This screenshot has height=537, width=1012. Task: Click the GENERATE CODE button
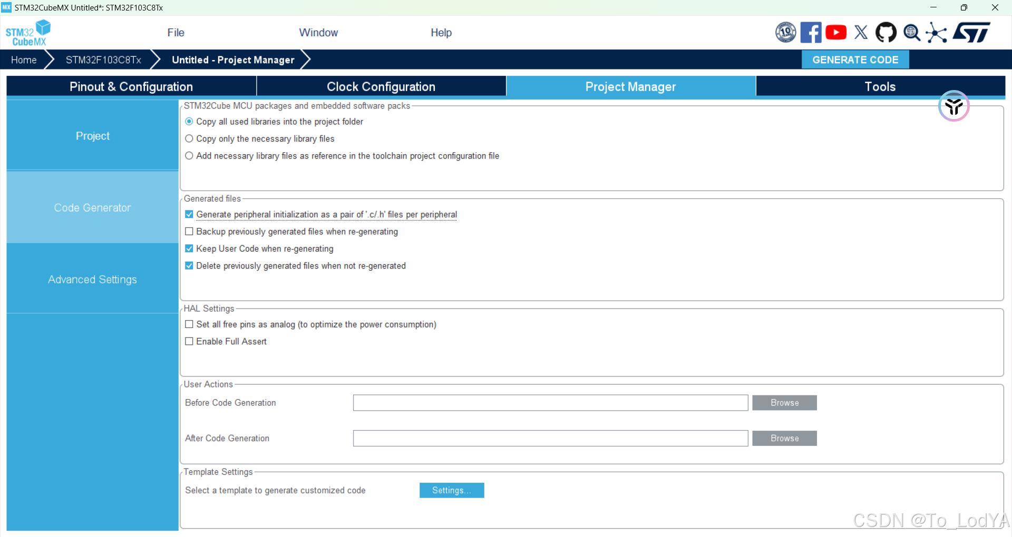(x=855, y=60)
